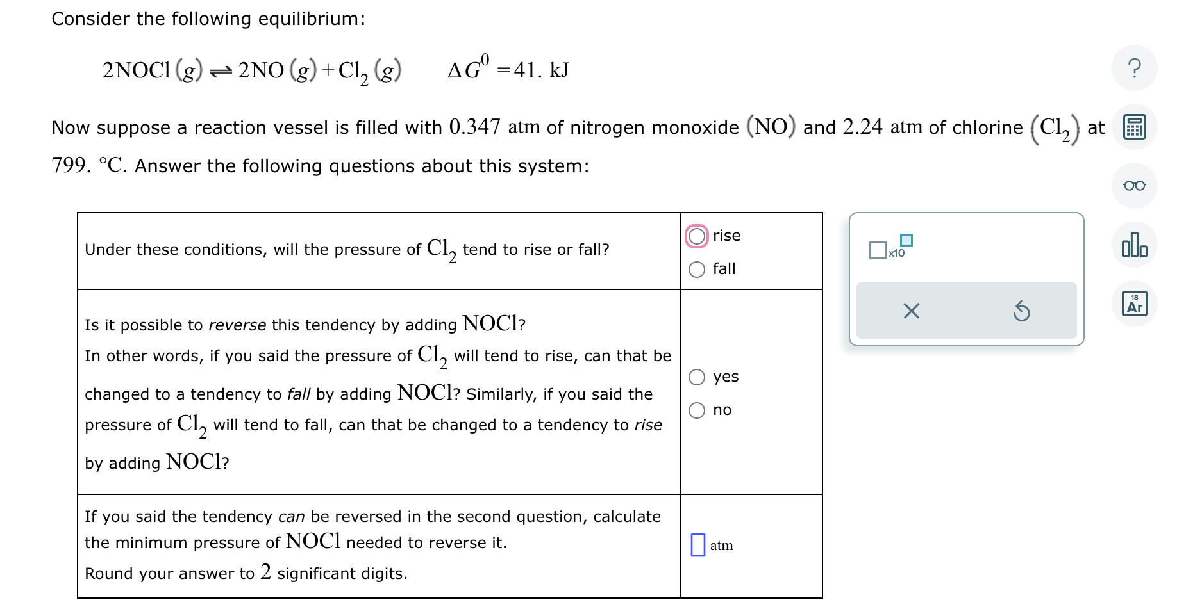Choose no for the NOCl reversal question
This screenshot has height=616, width=1177.
pyautogui.click(x=697, y=410)
